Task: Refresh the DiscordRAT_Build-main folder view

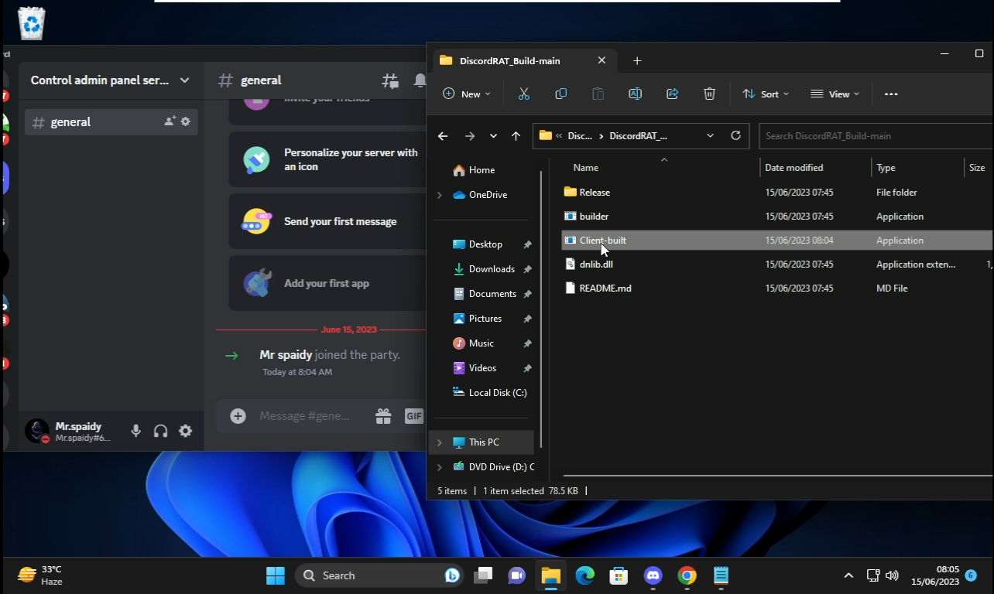Action: pyautogui.click(x=735, y=135)
